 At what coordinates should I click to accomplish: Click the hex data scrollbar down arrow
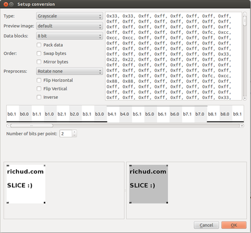[x=245, y=98]
